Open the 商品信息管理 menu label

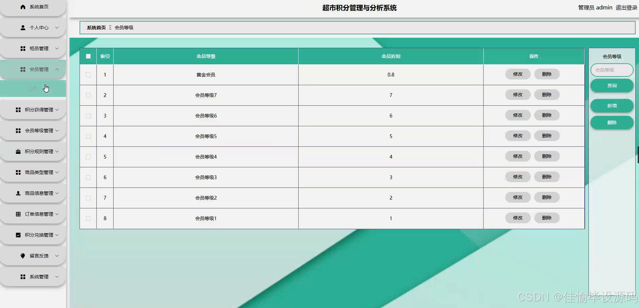tap(39, 193)
